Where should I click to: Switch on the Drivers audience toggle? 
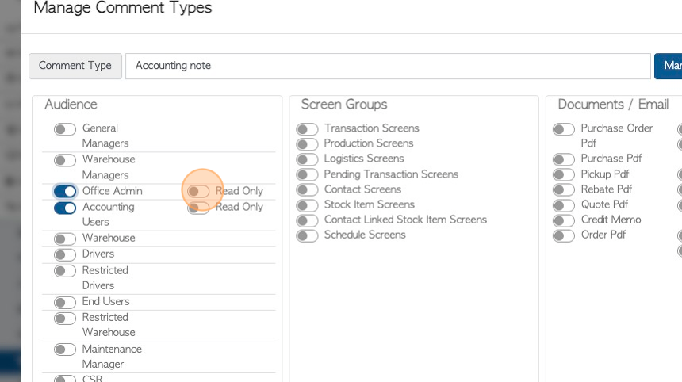tap(65, 254)
